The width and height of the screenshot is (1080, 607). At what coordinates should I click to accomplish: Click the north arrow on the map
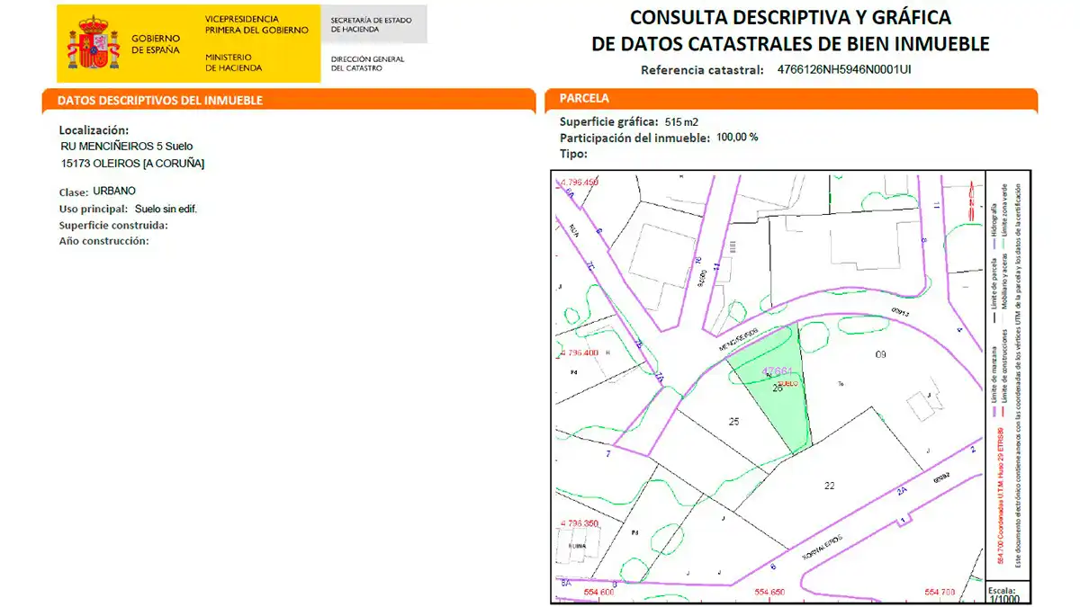[970, 201]
